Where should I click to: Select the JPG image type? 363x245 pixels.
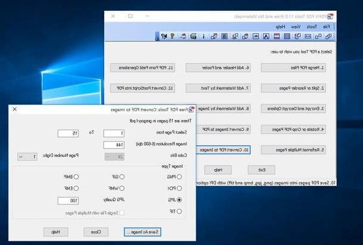[179, 200]
